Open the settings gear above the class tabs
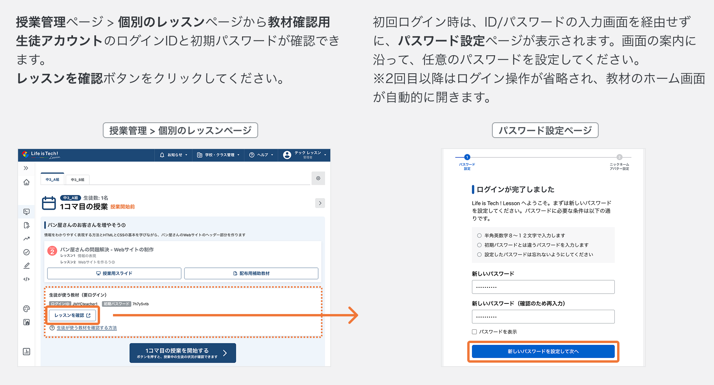Screen dimensions: 714x385 (318, 178)
